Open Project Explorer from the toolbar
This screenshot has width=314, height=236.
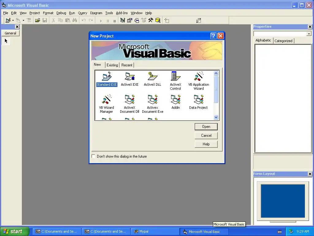[123, 20]
